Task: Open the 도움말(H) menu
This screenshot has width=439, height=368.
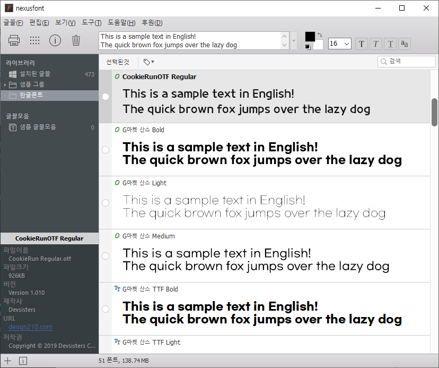Action: 122,23
